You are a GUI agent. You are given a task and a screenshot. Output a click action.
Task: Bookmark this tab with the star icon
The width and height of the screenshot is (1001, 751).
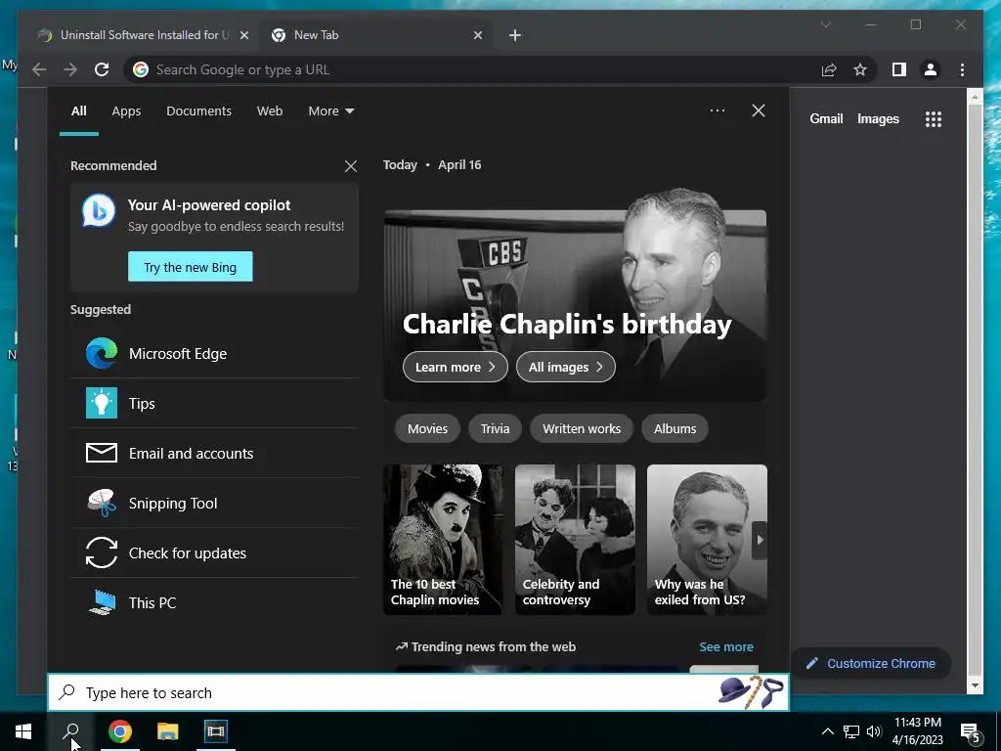(x=860, y=69)
